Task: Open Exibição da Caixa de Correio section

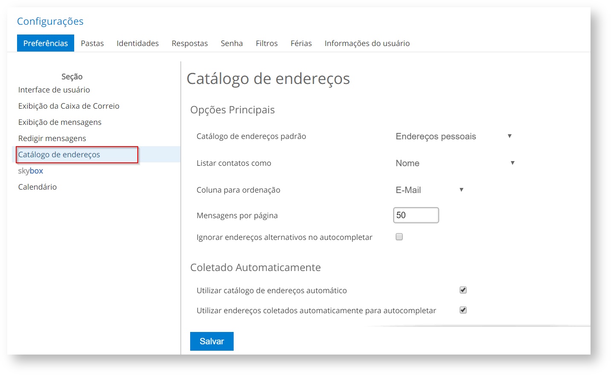Action: pos(69,106)
